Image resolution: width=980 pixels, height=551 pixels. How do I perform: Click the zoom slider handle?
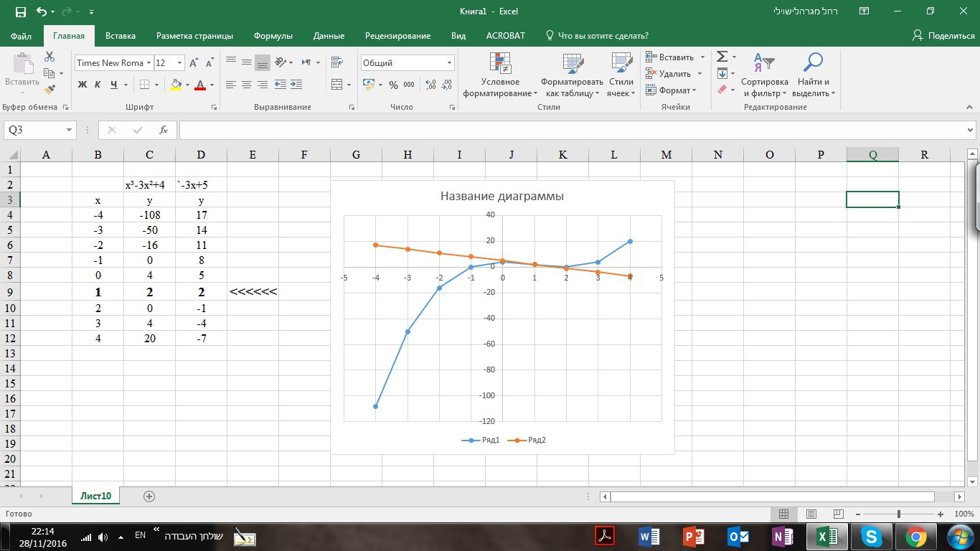coord(899,514)
